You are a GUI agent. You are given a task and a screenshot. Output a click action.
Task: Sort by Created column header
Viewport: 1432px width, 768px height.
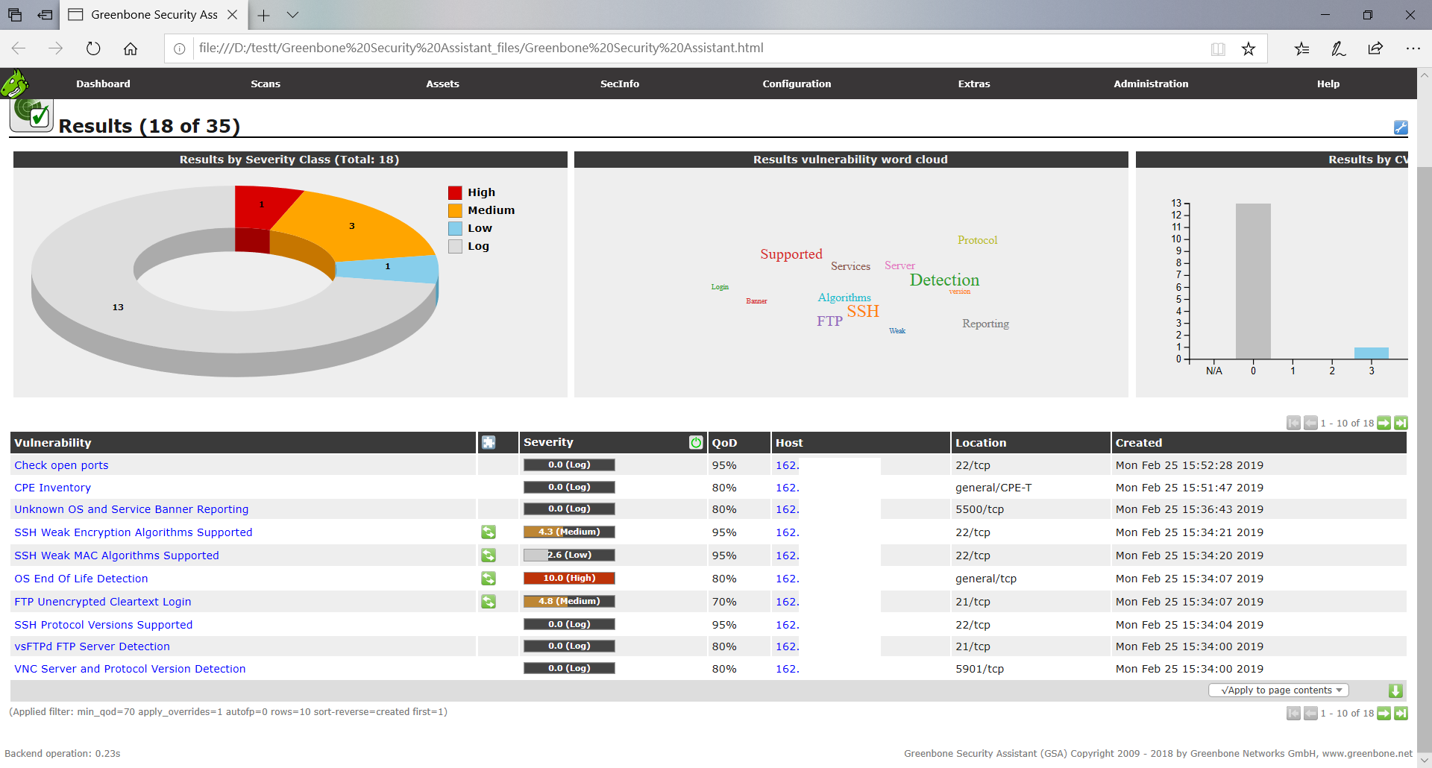1139,443
